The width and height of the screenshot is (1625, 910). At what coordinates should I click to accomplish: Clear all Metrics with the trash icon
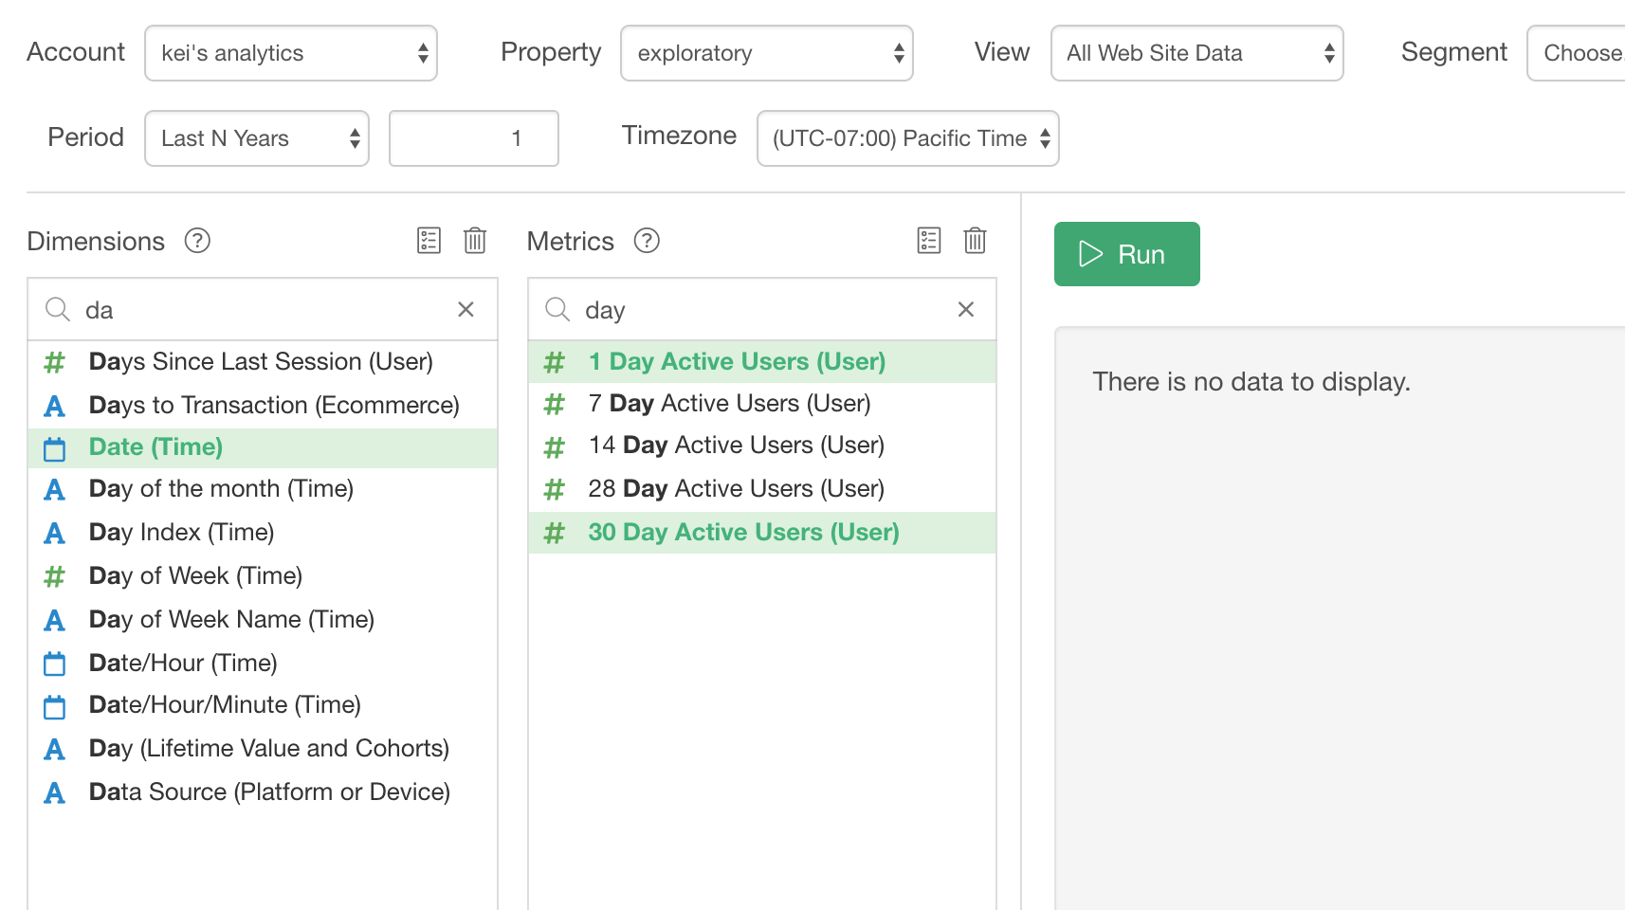(x=975, y=241)
